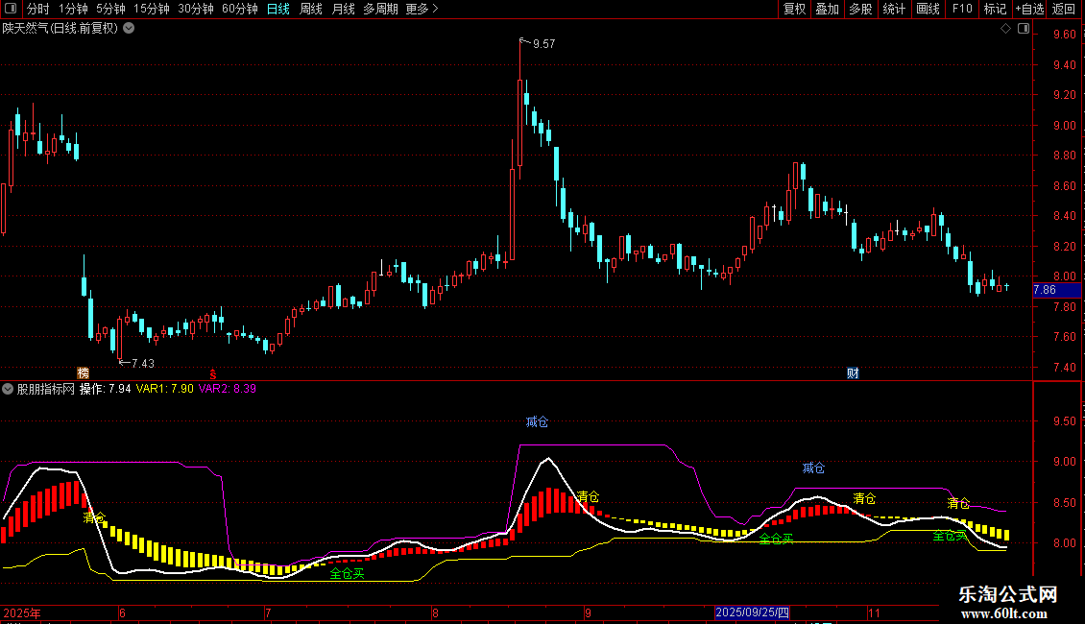This screenshot has height=624, width=1085.
Task: Open the 陕天然气 chart settings dropdown arrow
Action: click(129, 29)
